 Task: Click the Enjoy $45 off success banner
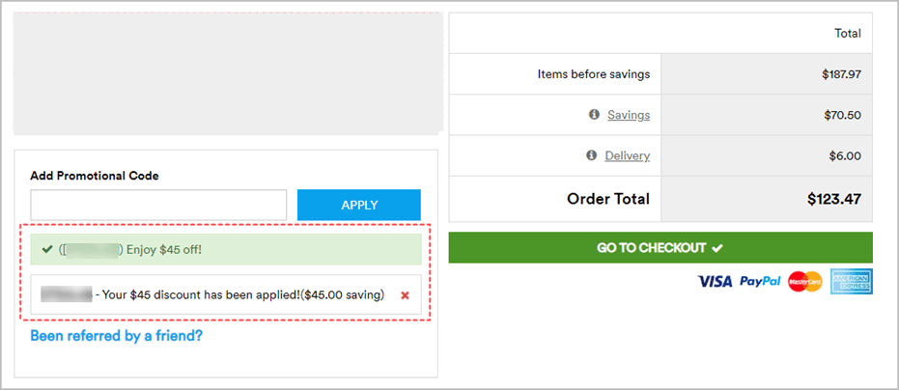point(226,249)
